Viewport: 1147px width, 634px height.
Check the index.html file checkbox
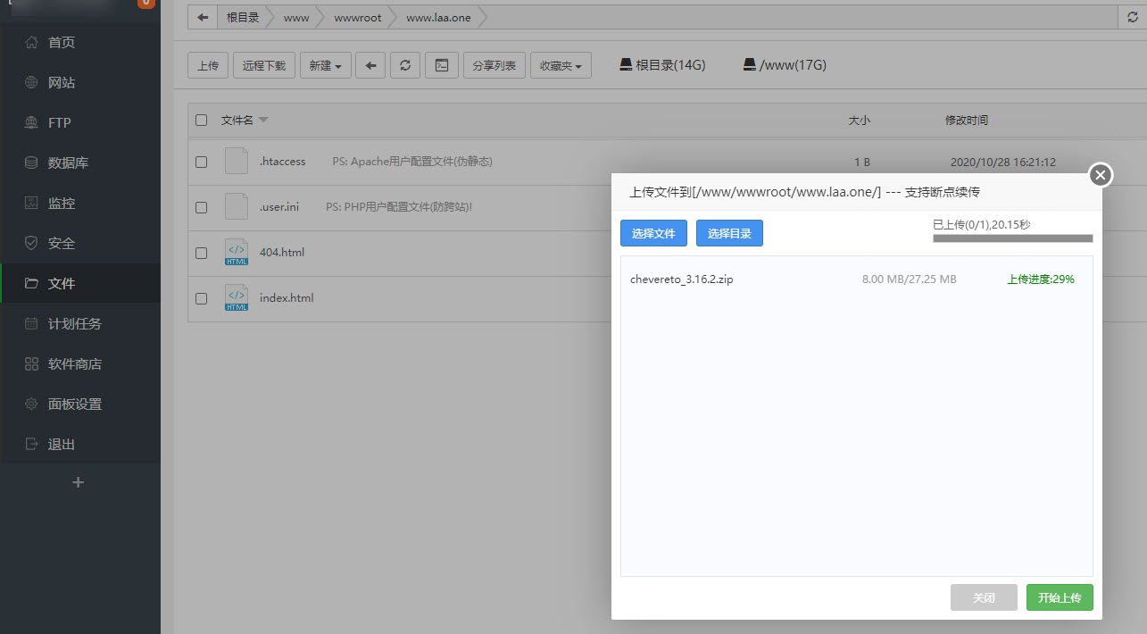coord(202,298)
